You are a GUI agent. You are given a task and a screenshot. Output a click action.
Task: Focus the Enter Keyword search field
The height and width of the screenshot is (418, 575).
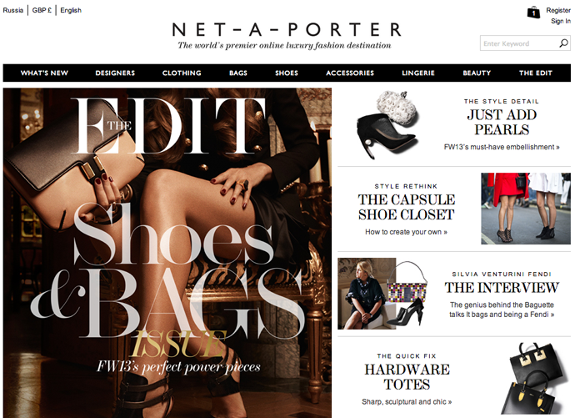point(519,43)
